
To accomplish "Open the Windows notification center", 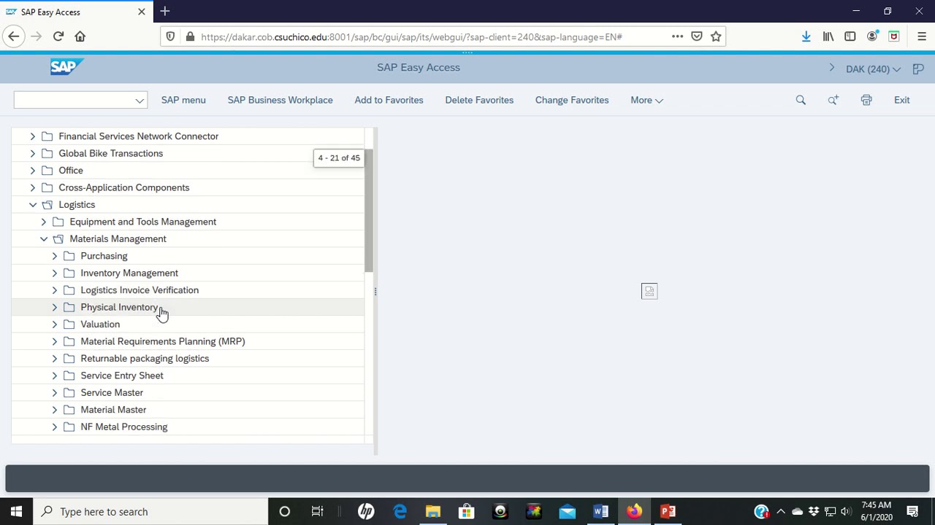I will pyautogui.click(x=912, y=512).
